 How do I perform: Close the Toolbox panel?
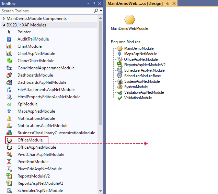pos(100,3)
